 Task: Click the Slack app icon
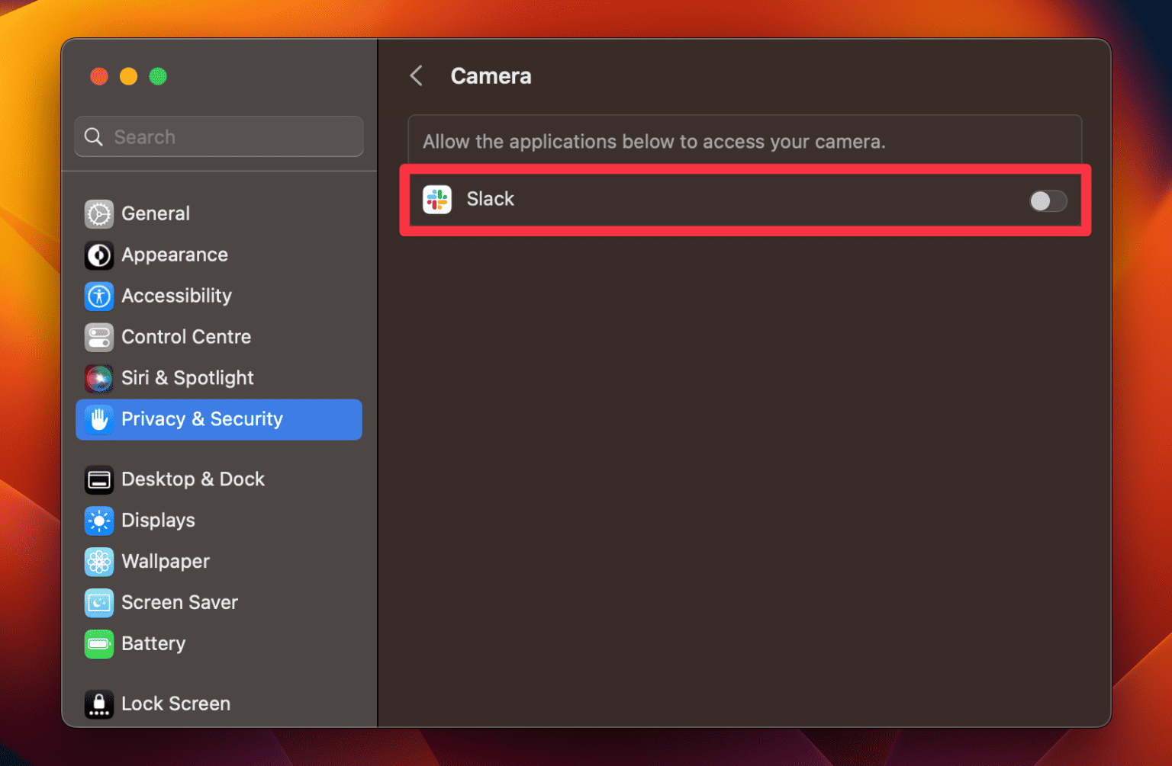pos(437,200)
